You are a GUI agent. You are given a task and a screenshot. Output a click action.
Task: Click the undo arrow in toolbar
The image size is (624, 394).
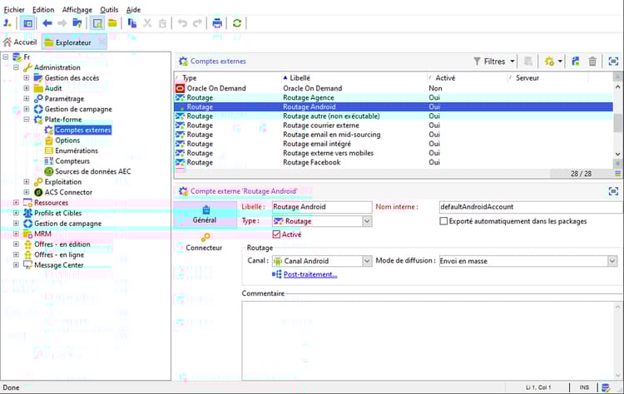[182, 23]
